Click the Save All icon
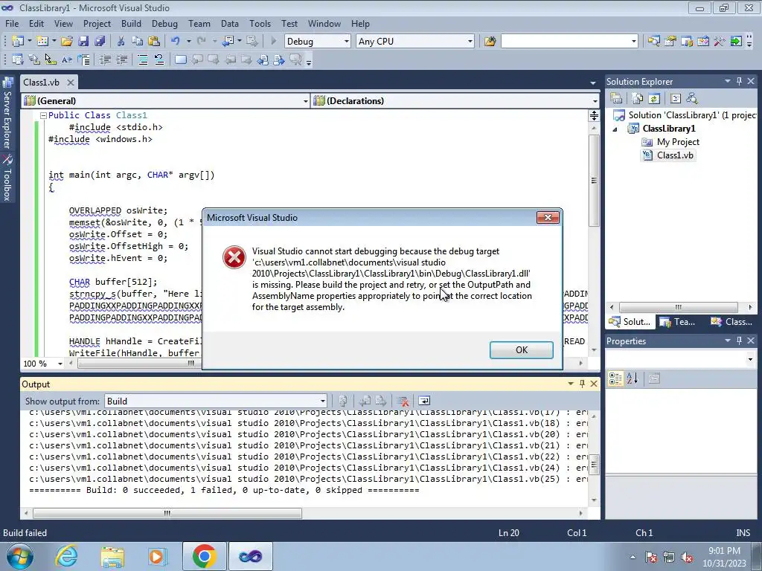Screen dimensions: 762x571 [x=100, y=42]
